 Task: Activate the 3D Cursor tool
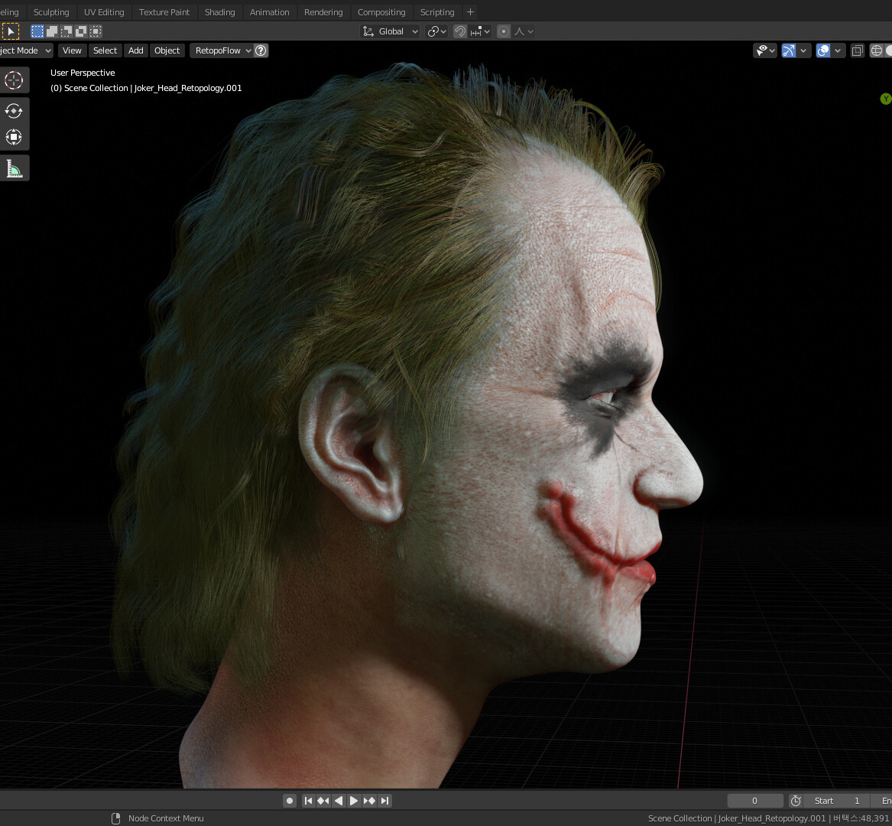pos(14,80)
